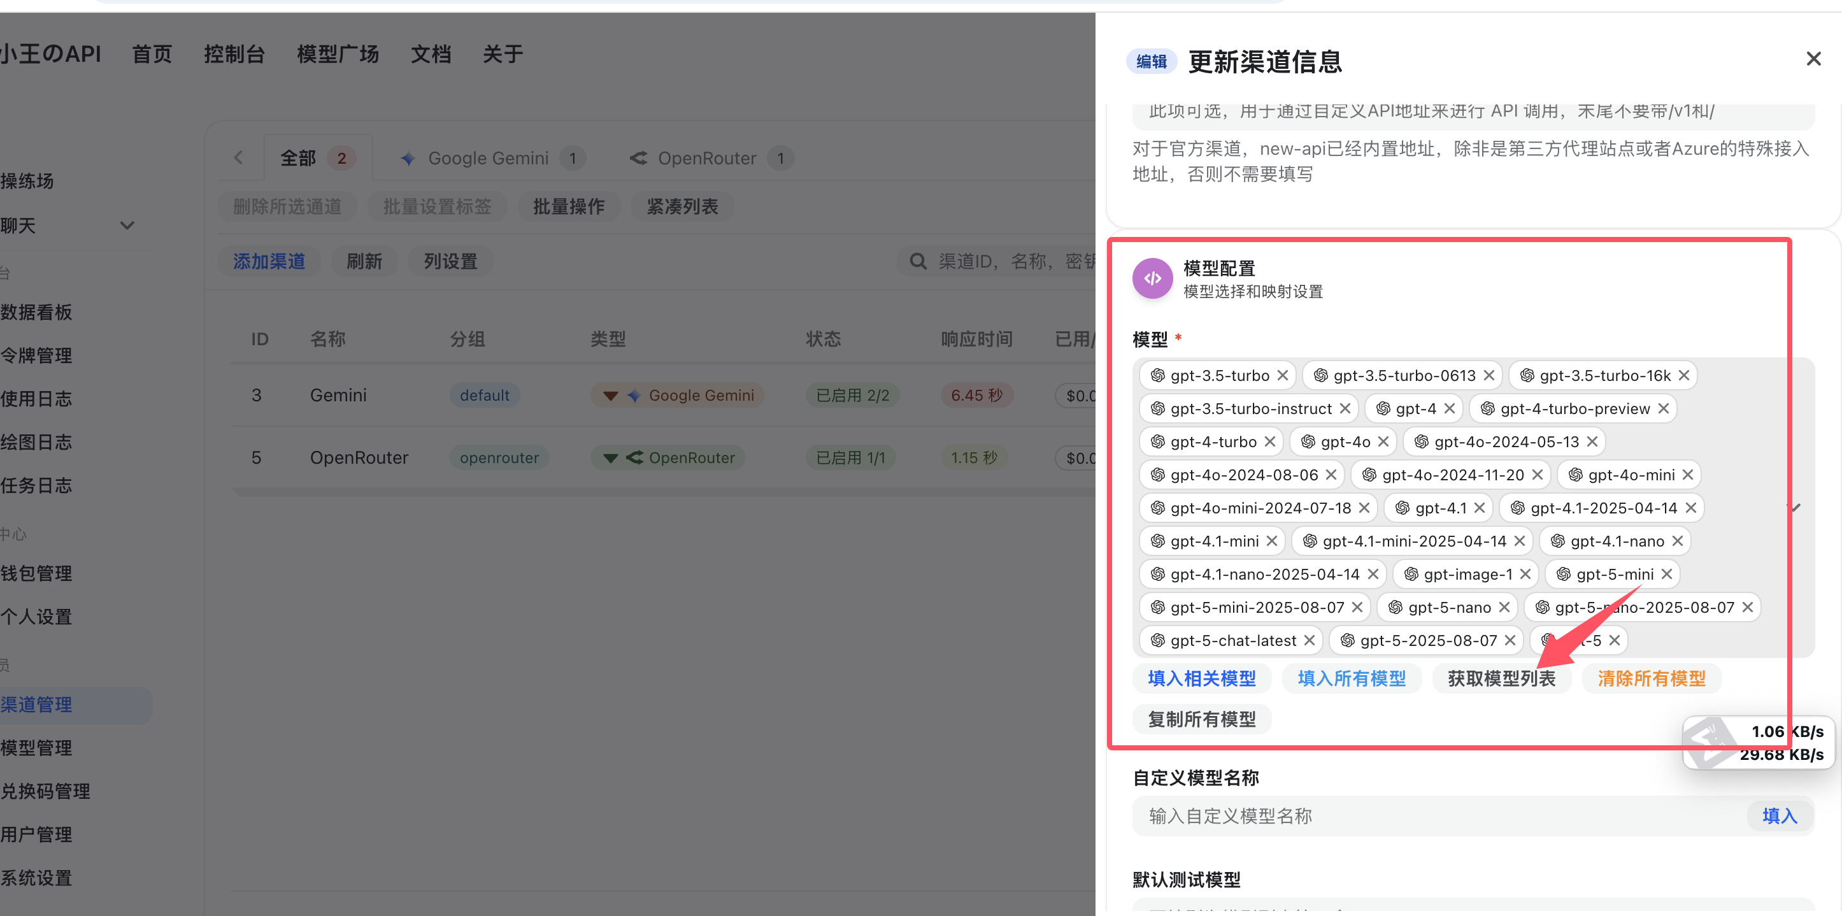Click the 已启用 2/2 status of Gemini
This screenshot has height=916, width=1842.
pyautogui.click(x=853, y=396)
